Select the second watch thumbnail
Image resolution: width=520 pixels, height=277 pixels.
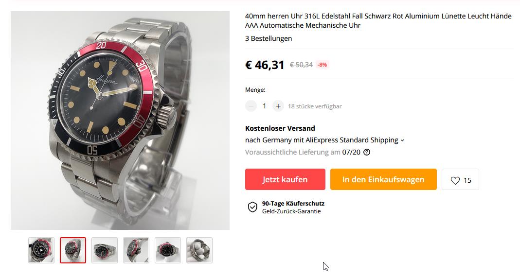(73, 250)
